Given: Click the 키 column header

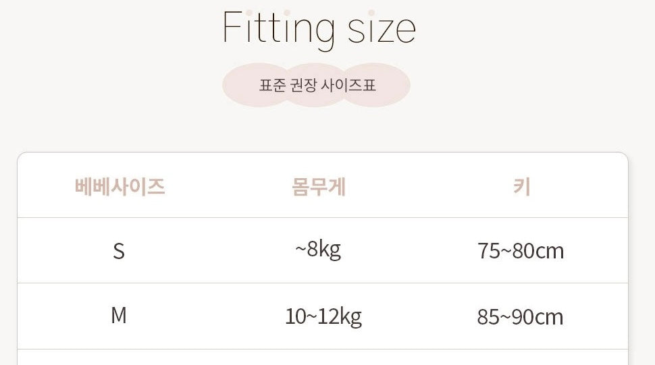Looking at the screenshot, I should tap(521, 186).
